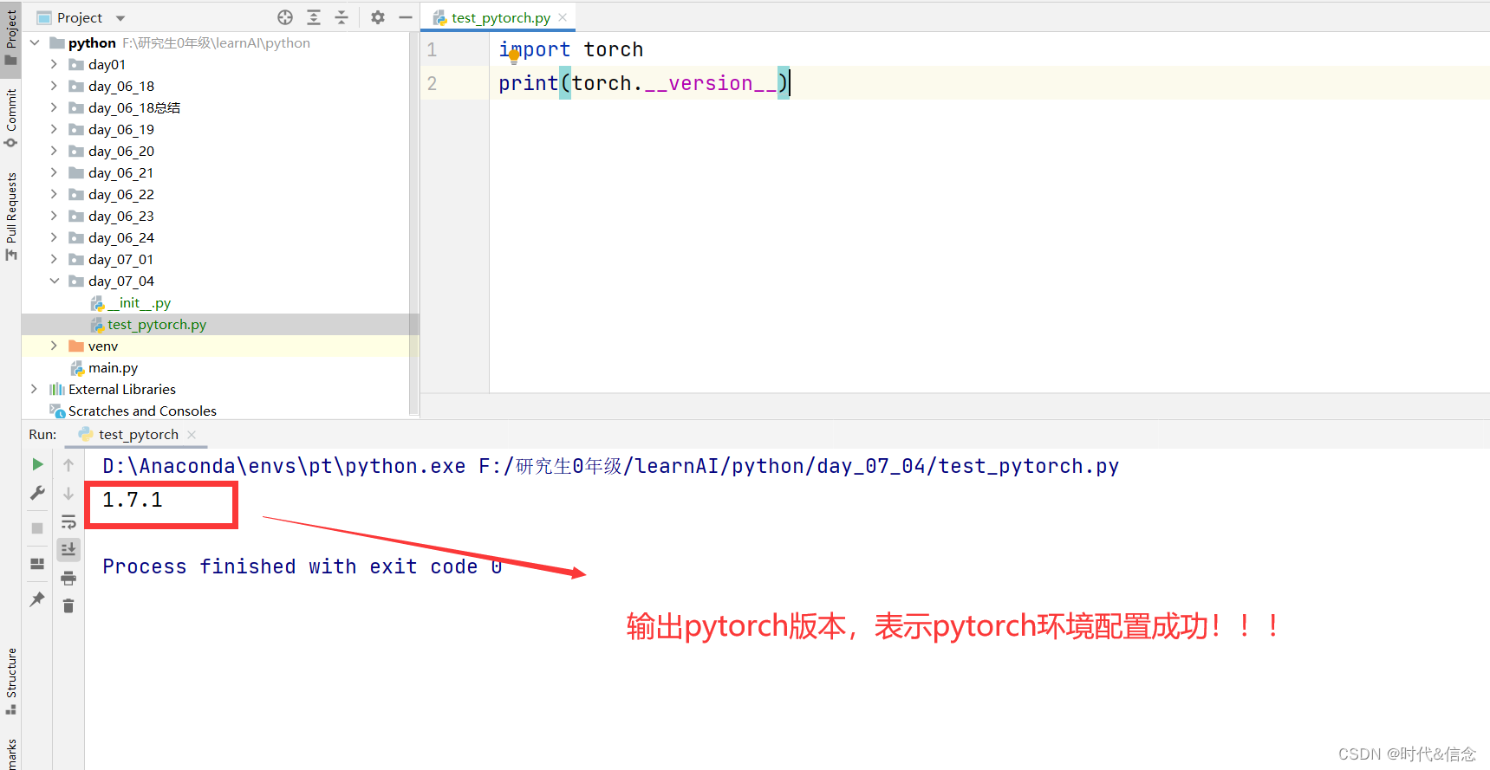The width and height of the screenshot is (1490, 770).
Task: Click the restore layout icon in Run panel
Action: tap(37, 563)
